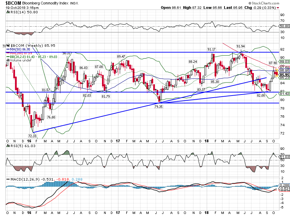Click the 91.17 peak price label
This screenshot has height=216, width=290.
point(212,49)
